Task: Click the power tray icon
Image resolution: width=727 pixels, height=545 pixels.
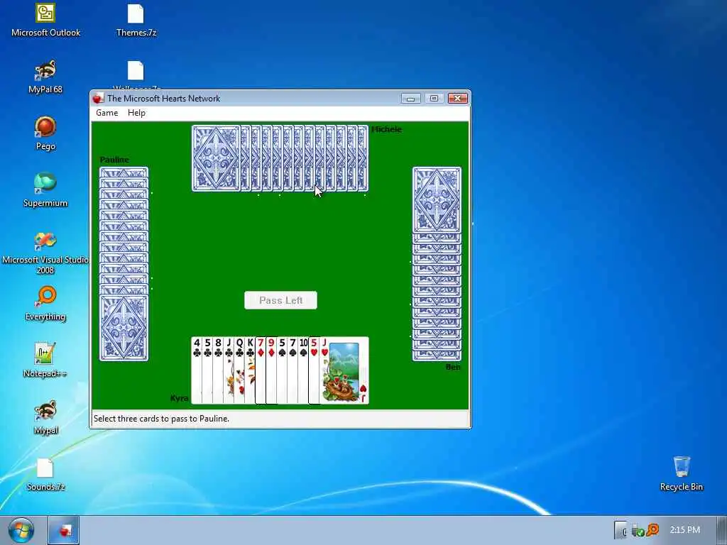Action: click(x=621, y=530)
